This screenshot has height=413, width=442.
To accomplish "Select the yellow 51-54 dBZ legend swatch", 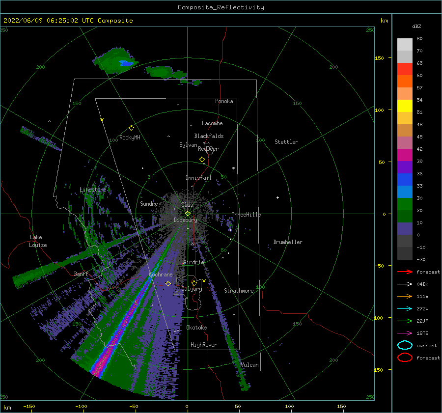I will (405, 106).
